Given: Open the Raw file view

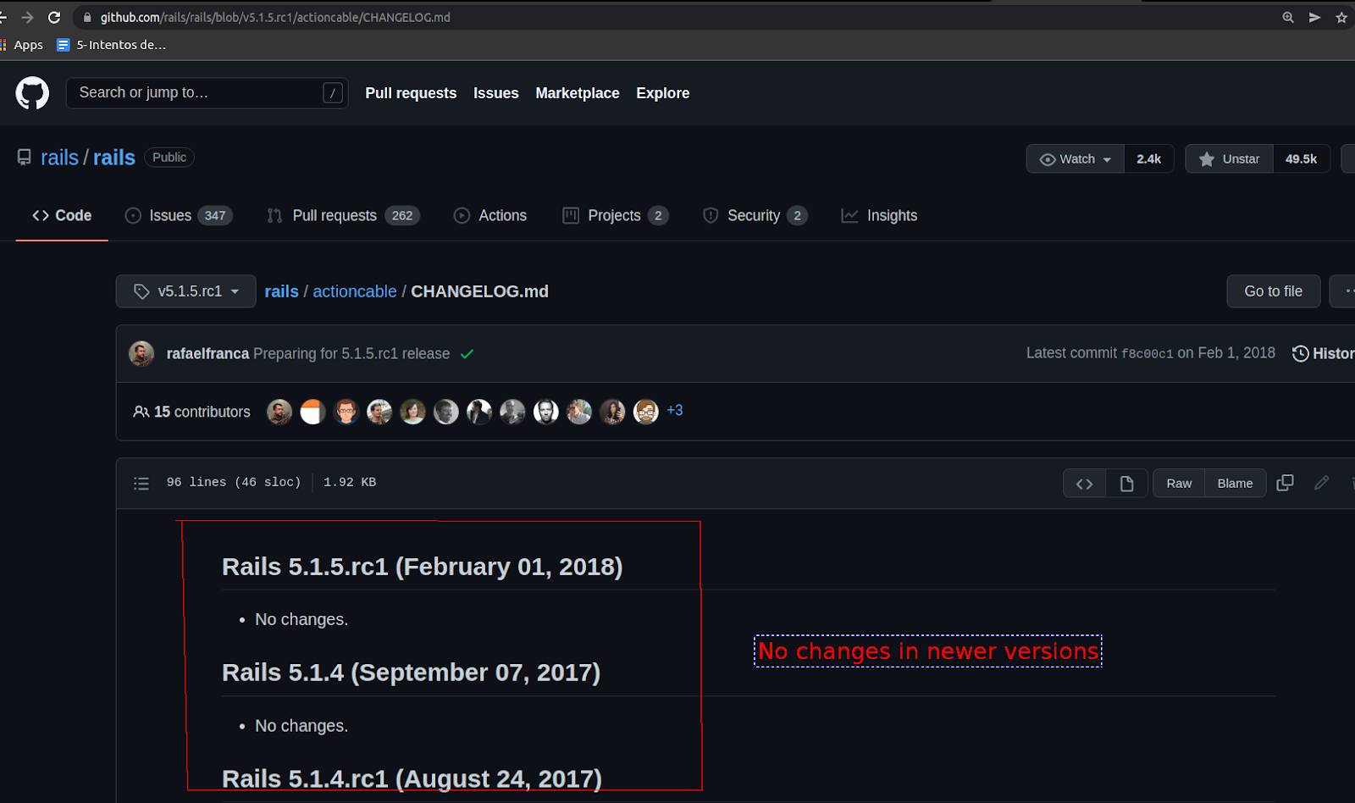Looking at the screenshot, I should pos(1179,484).
